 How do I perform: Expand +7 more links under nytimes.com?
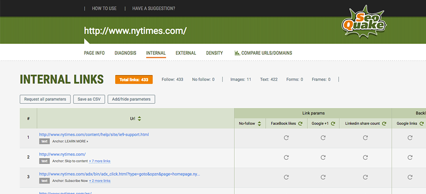point(100,161)
